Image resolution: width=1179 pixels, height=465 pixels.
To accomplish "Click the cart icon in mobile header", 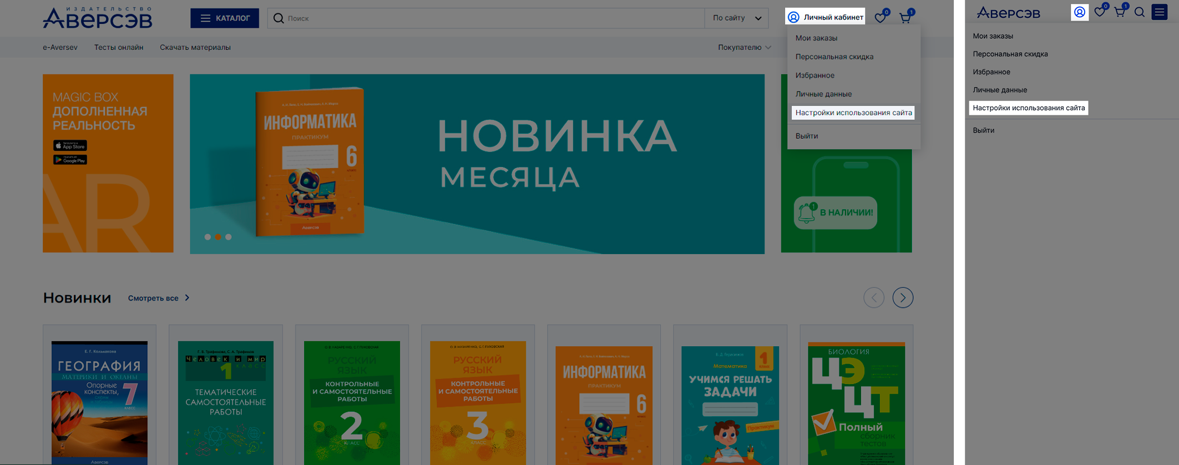I will coord(1120,12).
